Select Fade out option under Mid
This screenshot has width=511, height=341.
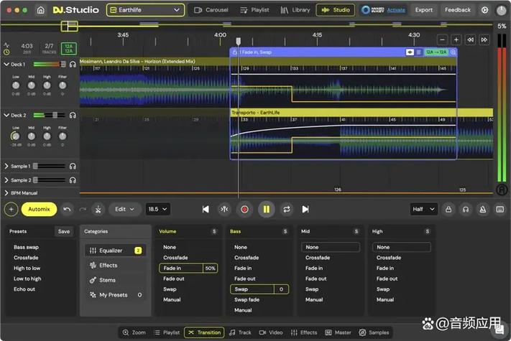(x=316, y=279)
